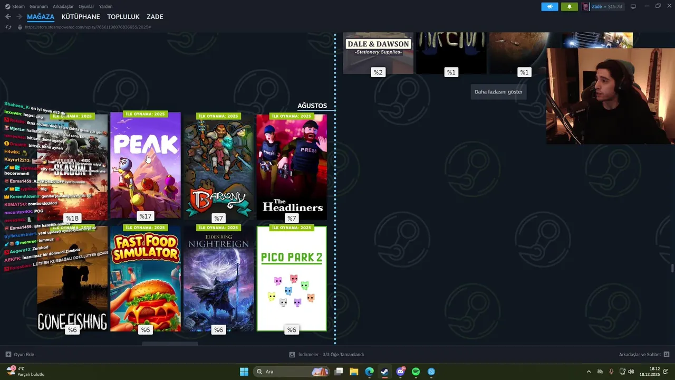This screenshot has height=380, width=675.
Task: Open Task View from the taskbar
Action: [339, 372]
